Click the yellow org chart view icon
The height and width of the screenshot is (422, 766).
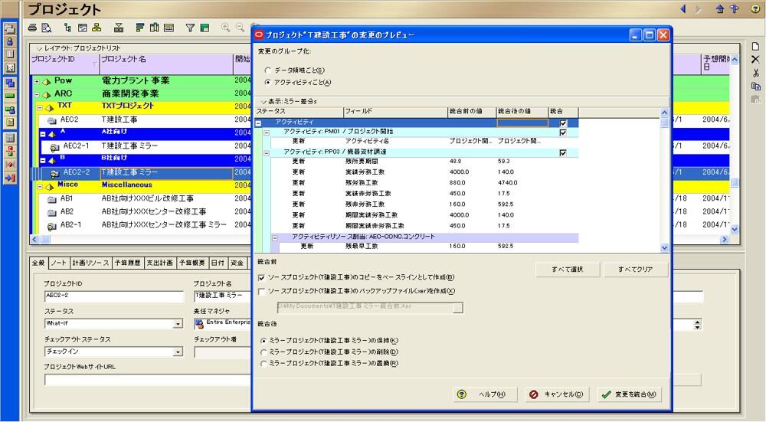pyautogui.click(x=97, y=28)
